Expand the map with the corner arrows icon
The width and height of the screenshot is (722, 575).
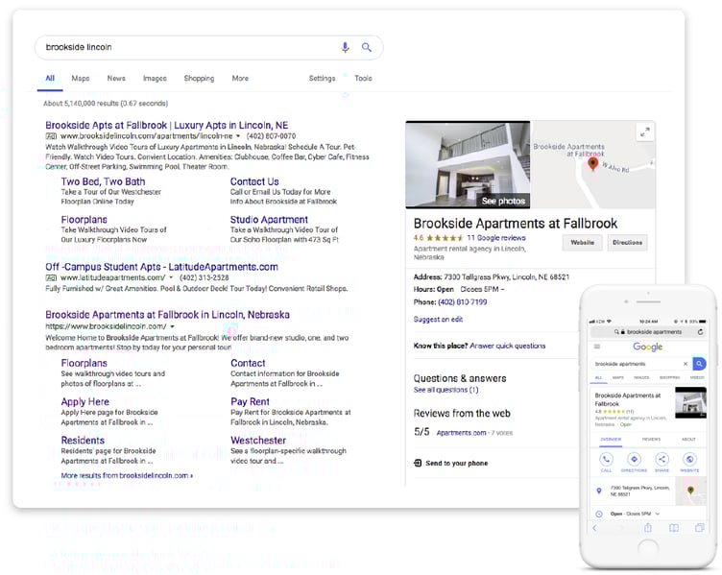(x=645, y=132)
